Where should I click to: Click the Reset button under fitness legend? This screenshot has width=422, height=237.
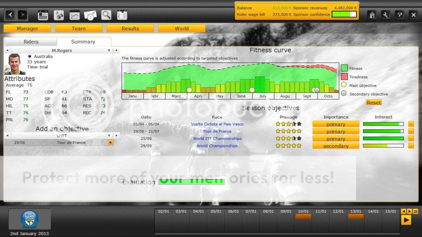374,102
